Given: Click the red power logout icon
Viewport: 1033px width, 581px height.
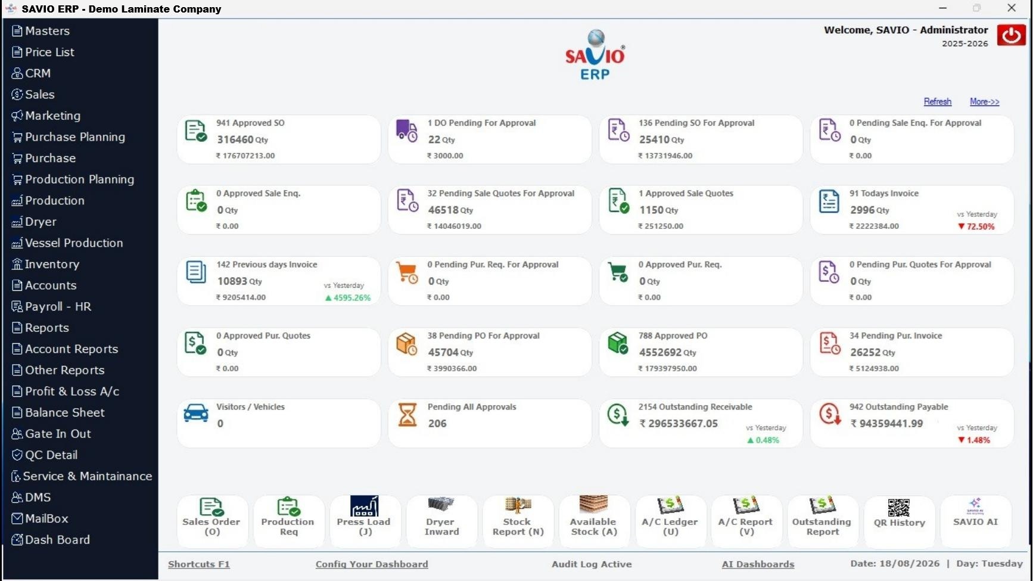Looking at the screenshot, I should pos(1011,35).
